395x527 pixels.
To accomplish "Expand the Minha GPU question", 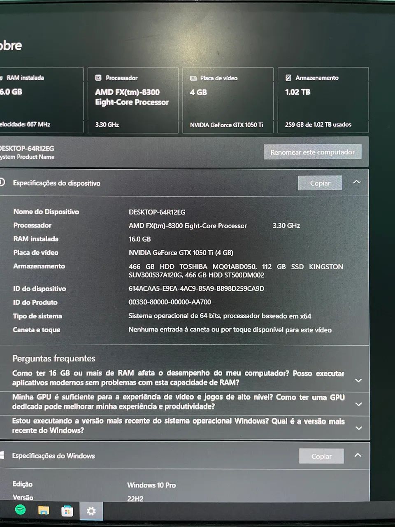I will coord(358,404).
